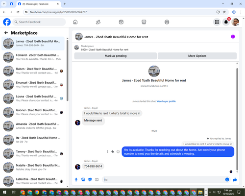245x196 pixels.
Task: Open the Groups profile-circle icon
Action: (x=167, y=22)
